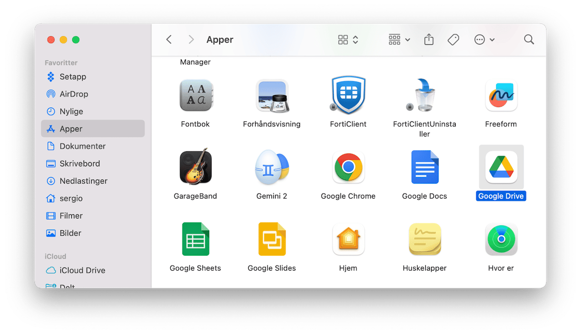581x334 pixels.
Task: Open the Fontbok app icon
Action: [195, 95]
